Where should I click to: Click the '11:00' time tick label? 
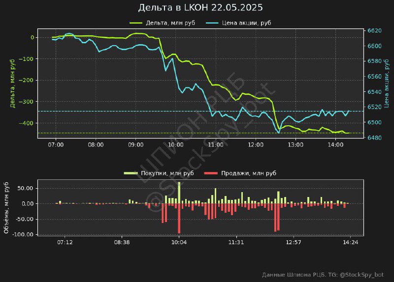pyautogui.click(x=216, y=144)
